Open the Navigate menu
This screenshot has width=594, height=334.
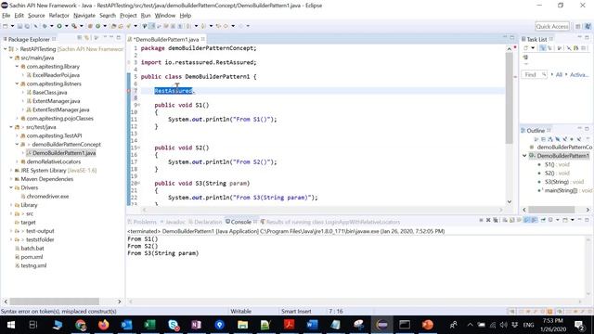(x=84, y=16)
